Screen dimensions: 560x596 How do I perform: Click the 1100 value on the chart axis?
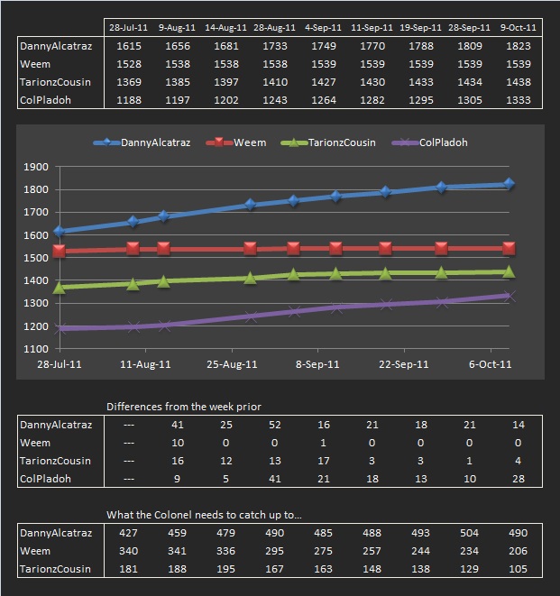point(36,349)
